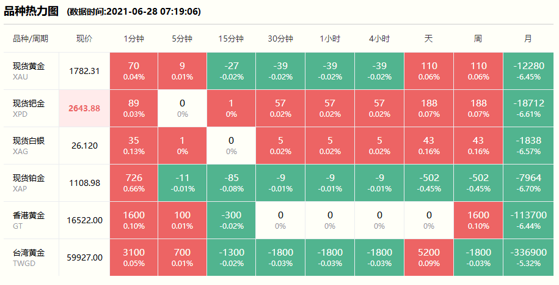Open the 香港黄金 GT product row
Viewport: 559px width, 285px height.
click(29, 220)
